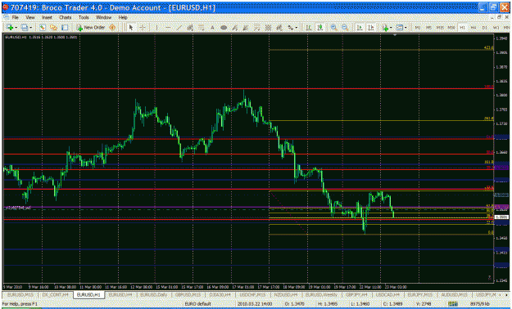Switch to the DJIA30,H4 chart tab
The height and width of the screenshot is (309, 512).
[x=220, y=294]
